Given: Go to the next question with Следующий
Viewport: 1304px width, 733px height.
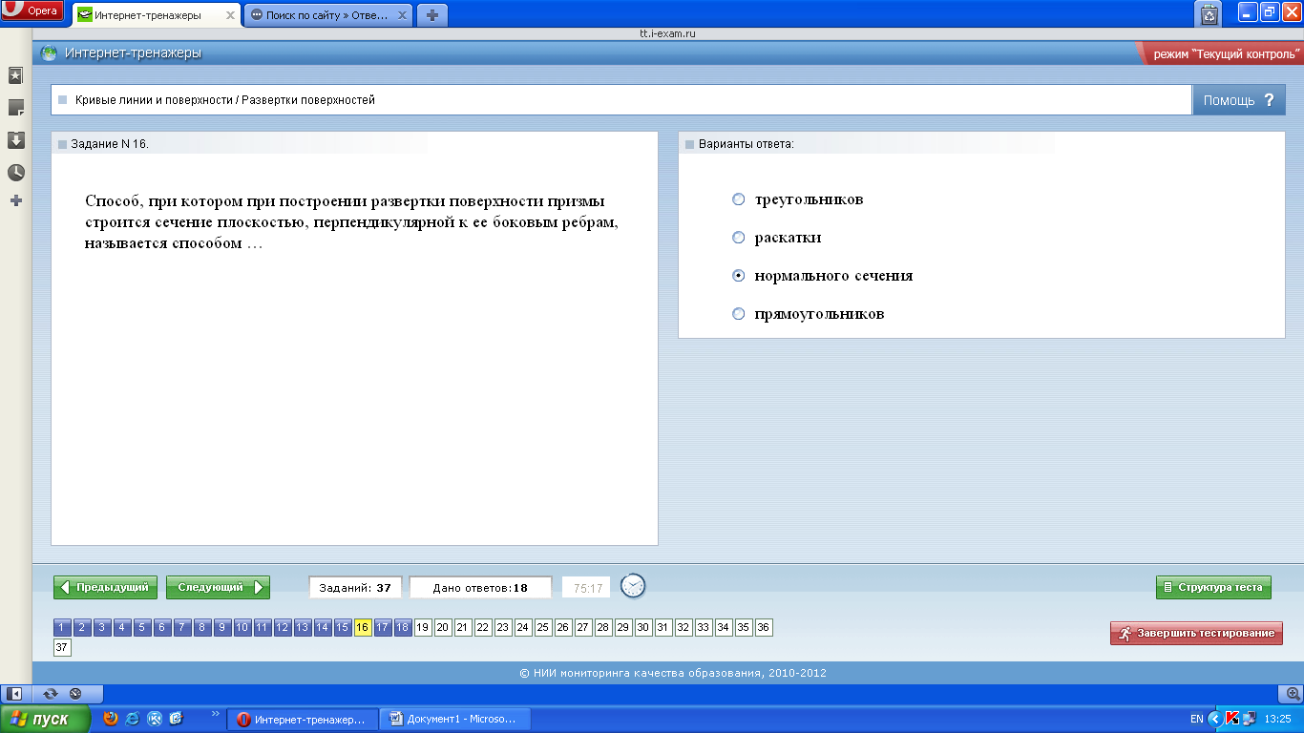Looking at the screenshot, I should pyautogui.click(x=218, y=588).
